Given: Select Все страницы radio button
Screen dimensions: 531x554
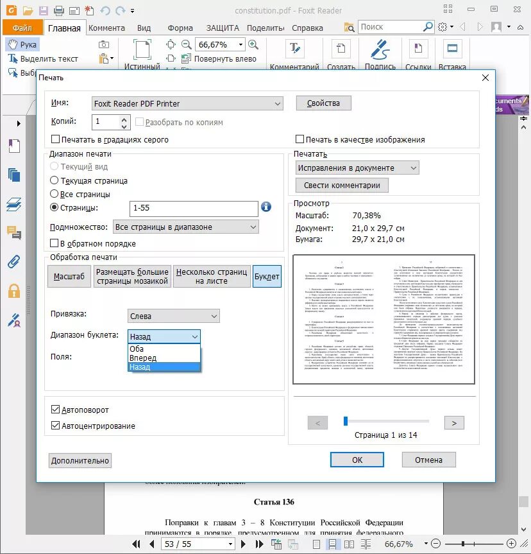Looking at the screenshot, I should tap(54, 194).
